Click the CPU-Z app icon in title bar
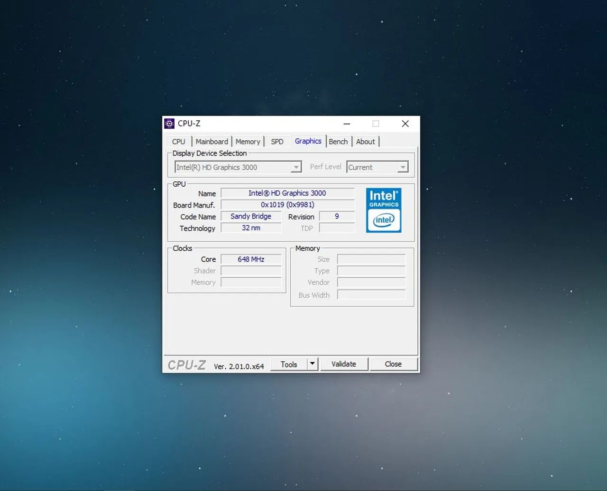Viewport: 607px width, 491px height. 169,124
